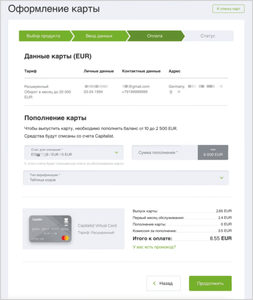
Task: Go to the 'Ввод данных' step
Action: click(99, 36)
